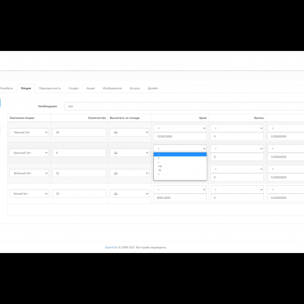Open the Красный Se+ option value dropdown

pos(29,153)
